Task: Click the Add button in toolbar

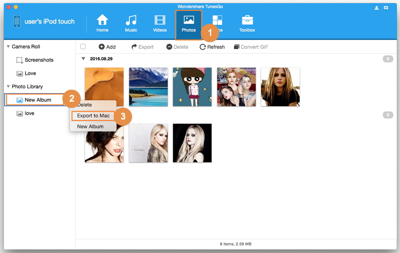Action: pyautogui.click(x=107, y=47)
